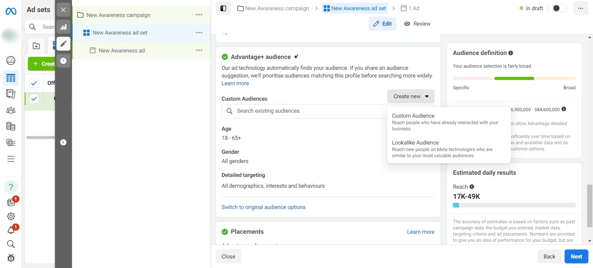Image resolution: width=593 pixels, height=268 pixels.
Task: Open the notifications bell icon
Action: [11, 230]
